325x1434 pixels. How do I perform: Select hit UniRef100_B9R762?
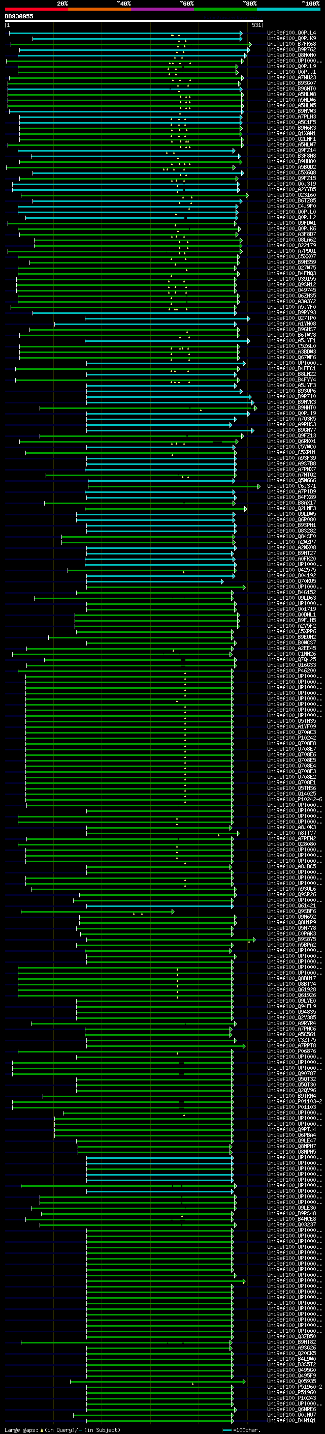291,49
